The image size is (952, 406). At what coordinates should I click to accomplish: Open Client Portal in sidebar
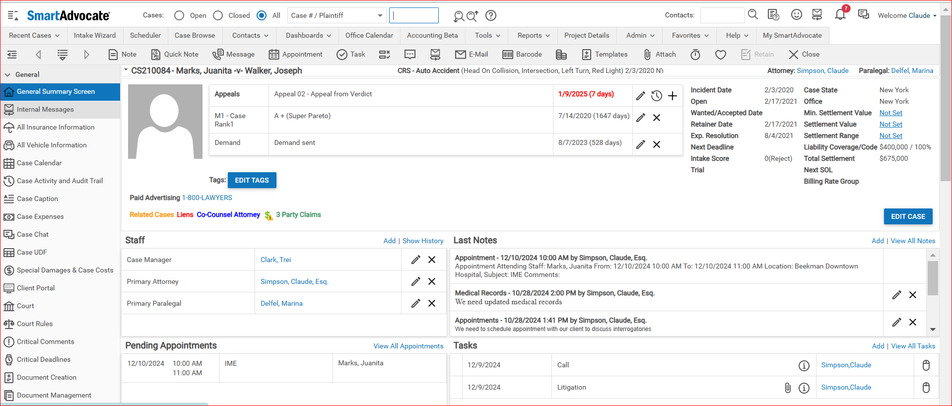(x=60, y=288)
